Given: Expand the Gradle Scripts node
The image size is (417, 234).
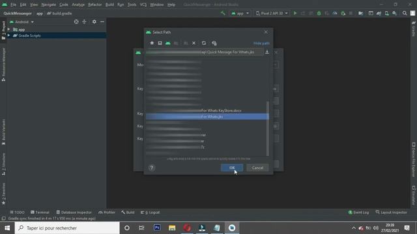Looking at the screenshot, I should pyautogui.click(x=8, y=35).
